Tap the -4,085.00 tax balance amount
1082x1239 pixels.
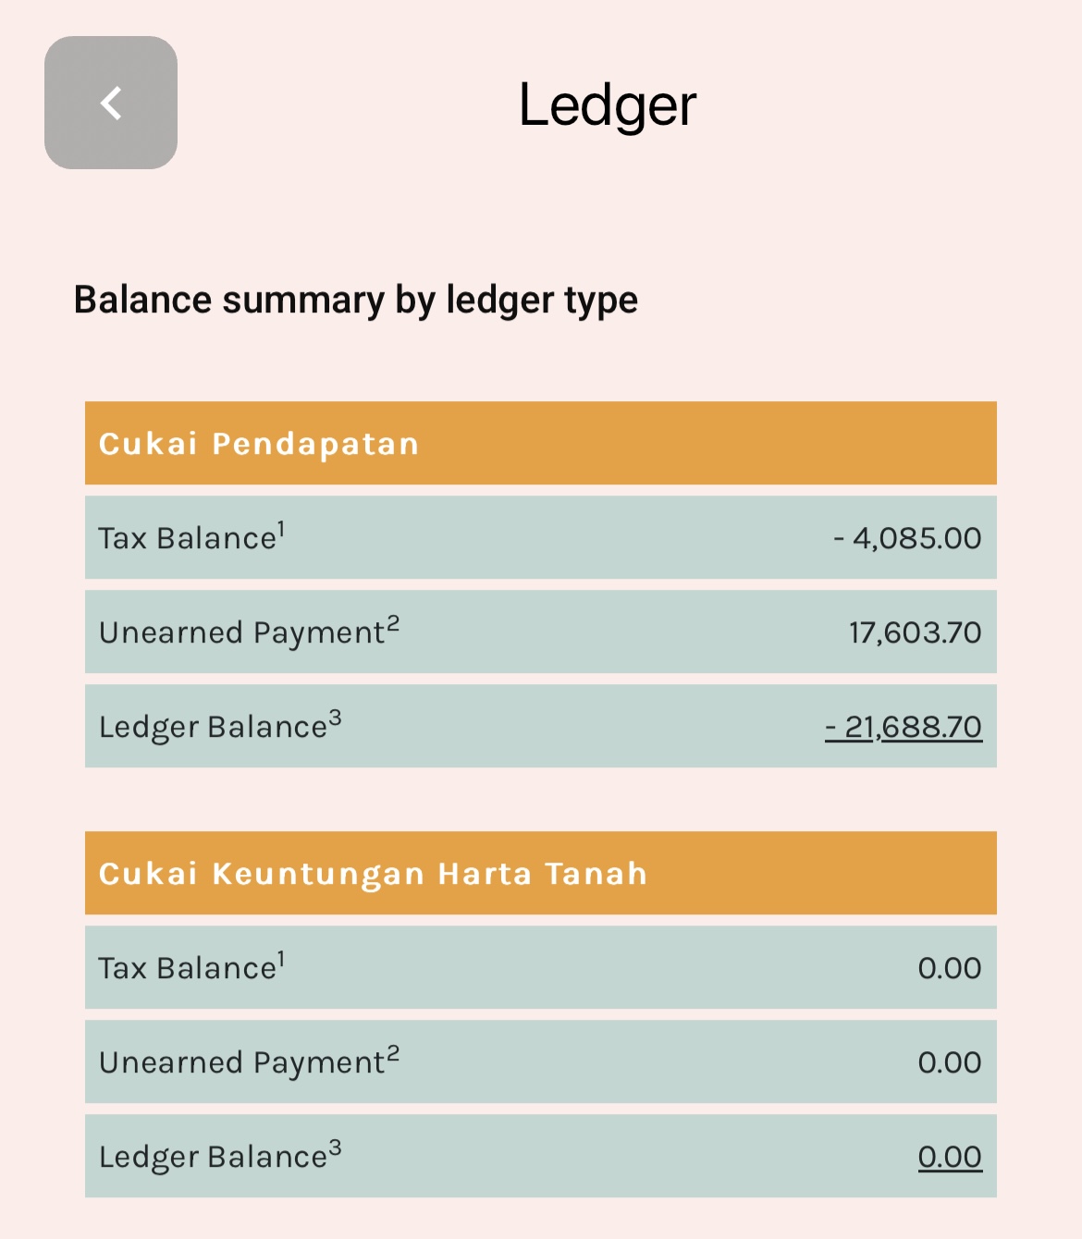[x=907, y=538]
